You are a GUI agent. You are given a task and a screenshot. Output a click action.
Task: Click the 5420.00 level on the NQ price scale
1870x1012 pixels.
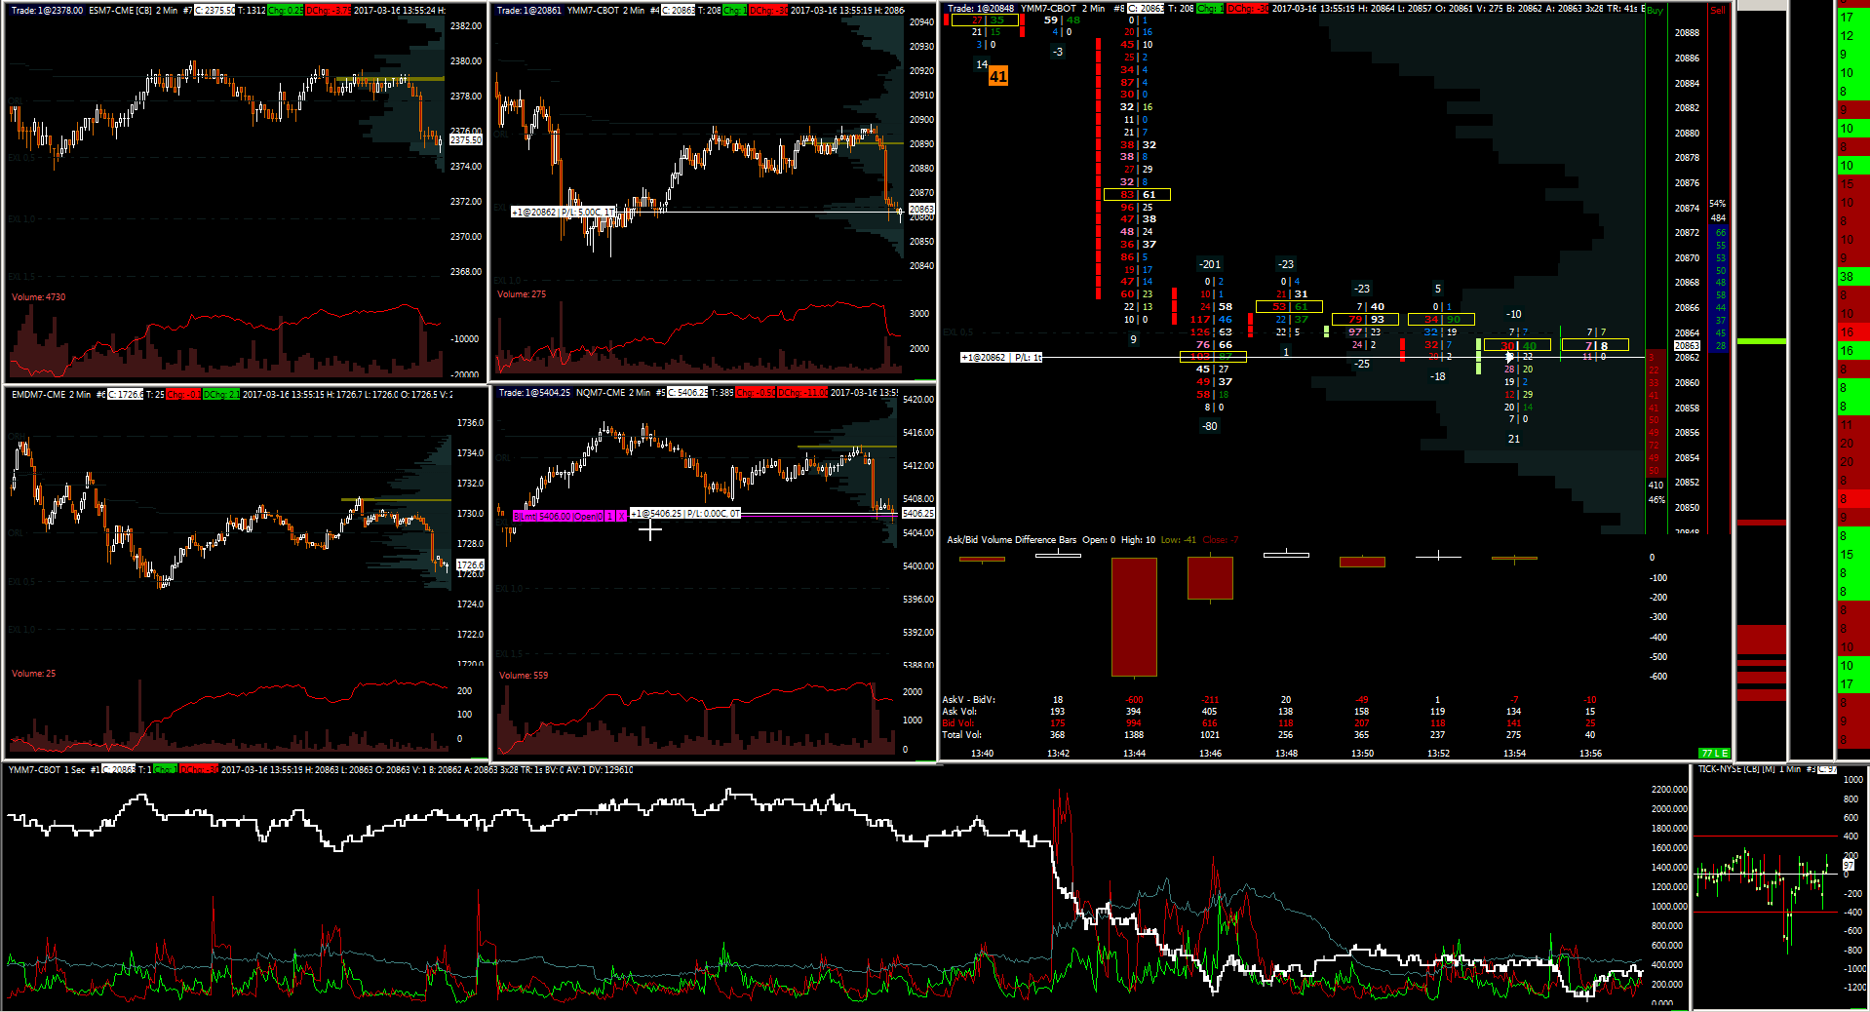point(918,400)
